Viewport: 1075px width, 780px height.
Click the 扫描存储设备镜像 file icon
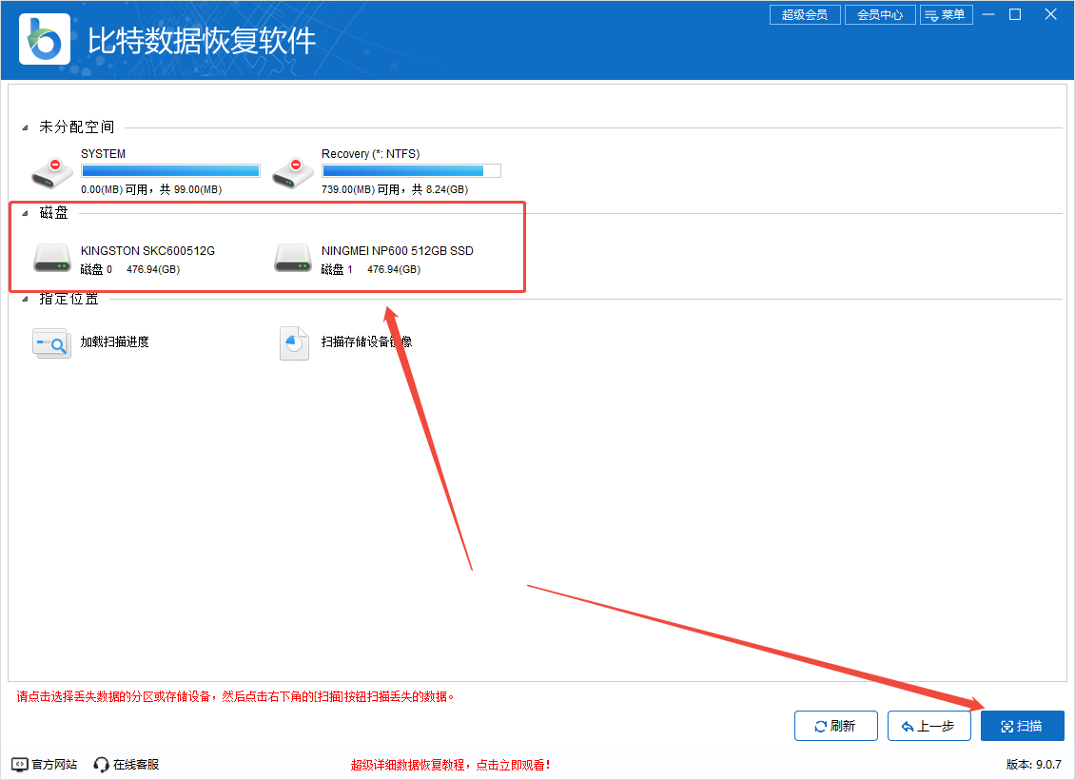(294, 342)
